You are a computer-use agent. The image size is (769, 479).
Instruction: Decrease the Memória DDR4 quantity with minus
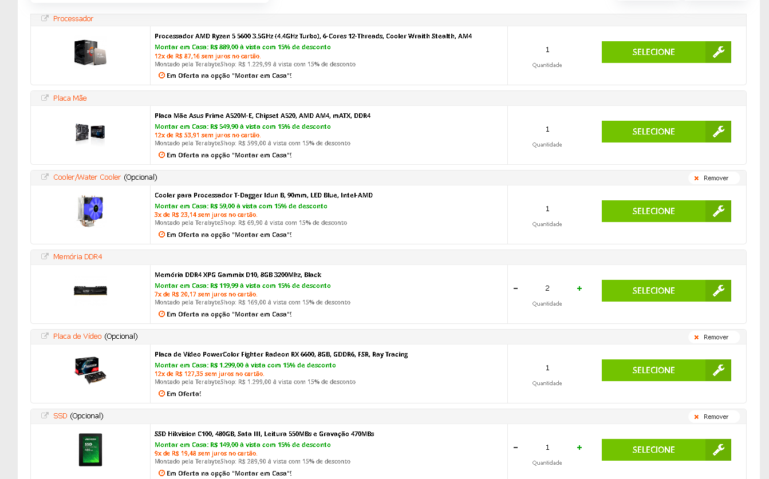(516, 288)
